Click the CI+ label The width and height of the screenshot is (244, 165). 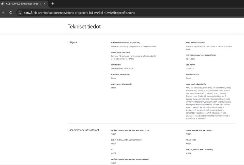click(x=112, y=150)
